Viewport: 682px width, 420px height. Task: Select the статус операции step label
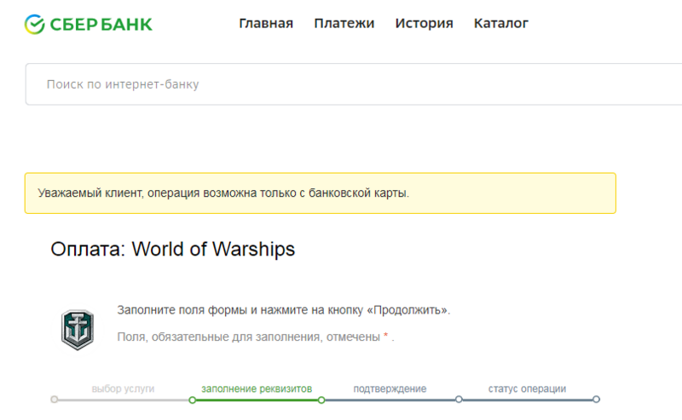[x=527, y=388]
